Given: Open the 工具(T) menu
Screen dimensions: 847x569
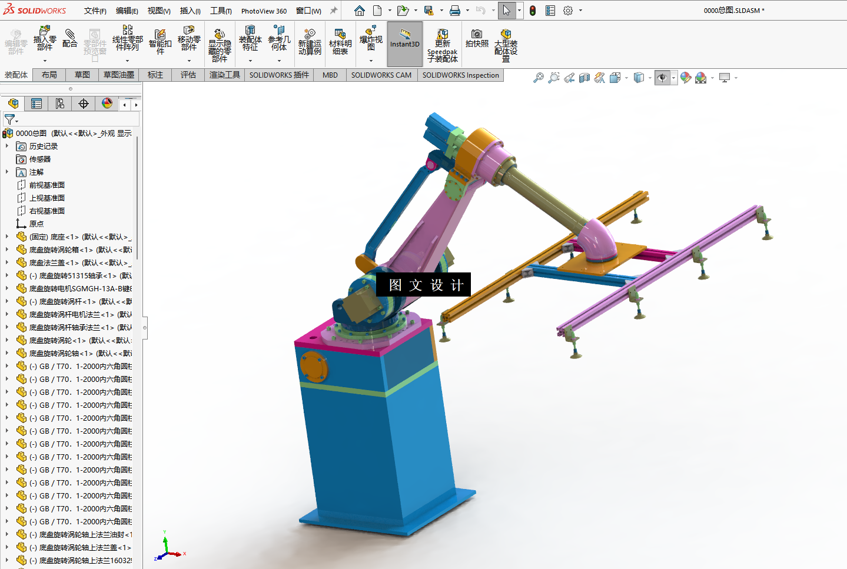Looking at the screenshot, I should [221, 11].
